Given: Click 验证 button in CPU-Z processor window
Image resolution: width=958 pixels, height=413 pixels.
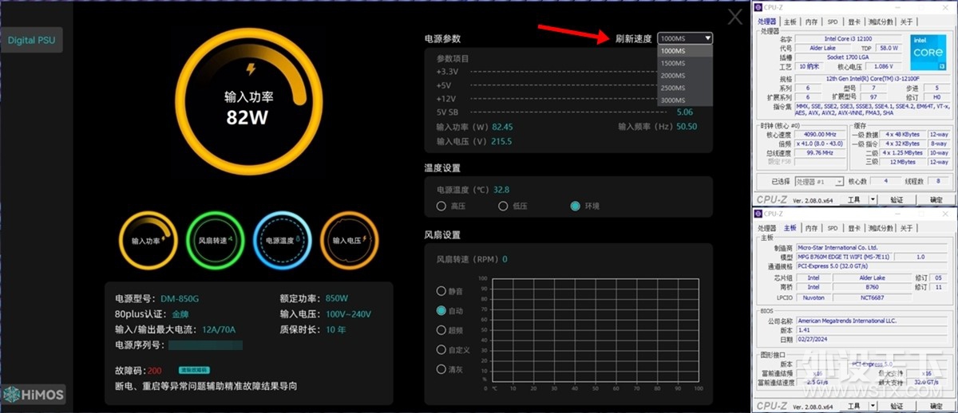Looking at the screenshot, I should (x=897, y=199).
